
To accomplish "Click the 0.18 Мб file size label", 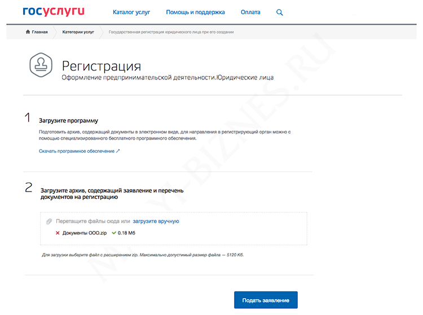I will point(127,233).
